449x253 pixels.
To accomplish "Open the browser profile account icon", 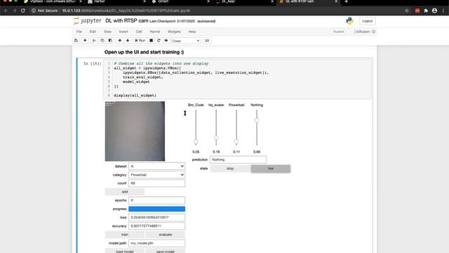I will tap(435, 11).
